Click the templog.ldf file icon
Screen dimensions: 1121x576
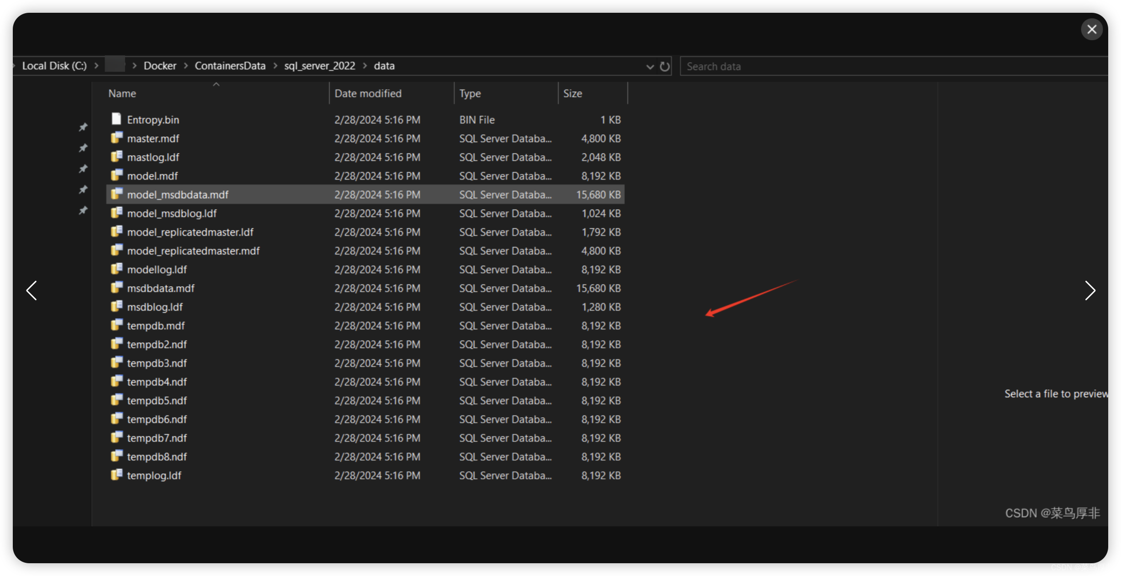pos(116,475)
